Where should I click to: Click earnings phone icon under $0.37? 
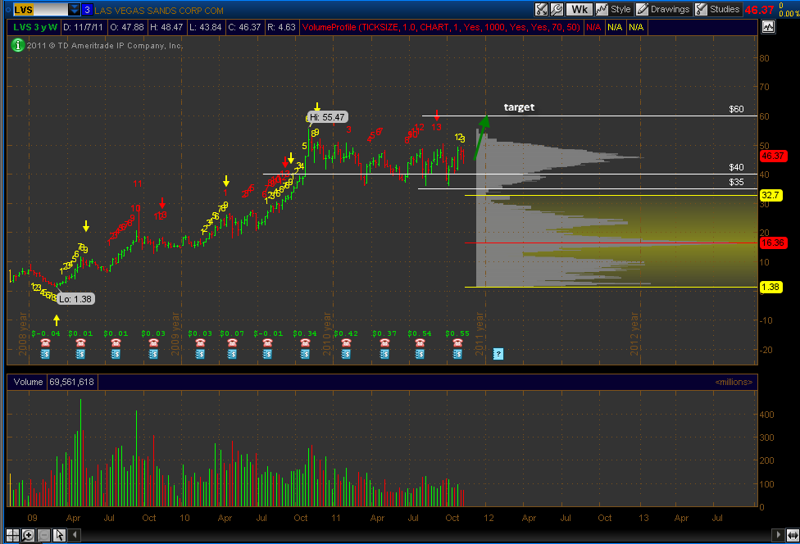click(384, 342)
